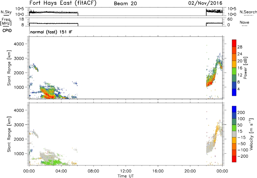Click the yellow swatch near 20 dB
This screenshot has width=257, height=178.
pyautogui.click(x=234, y=64)
